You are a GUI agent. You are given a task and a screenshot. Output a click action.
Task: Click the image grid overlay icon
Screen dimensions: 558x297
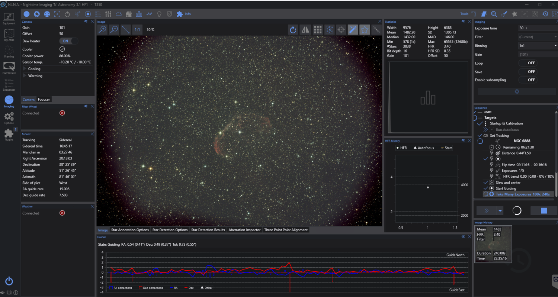pos(317,30)
